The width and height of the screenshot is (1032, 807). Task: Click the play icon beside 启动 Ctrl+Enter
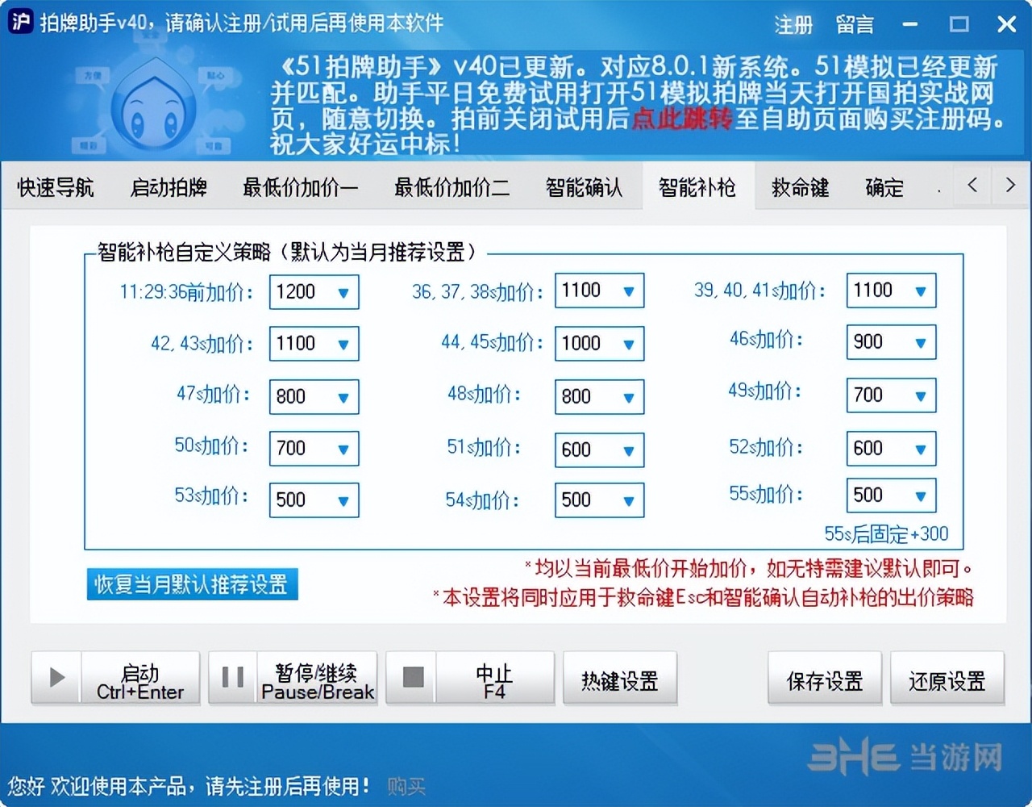click(x=55, y=678)
